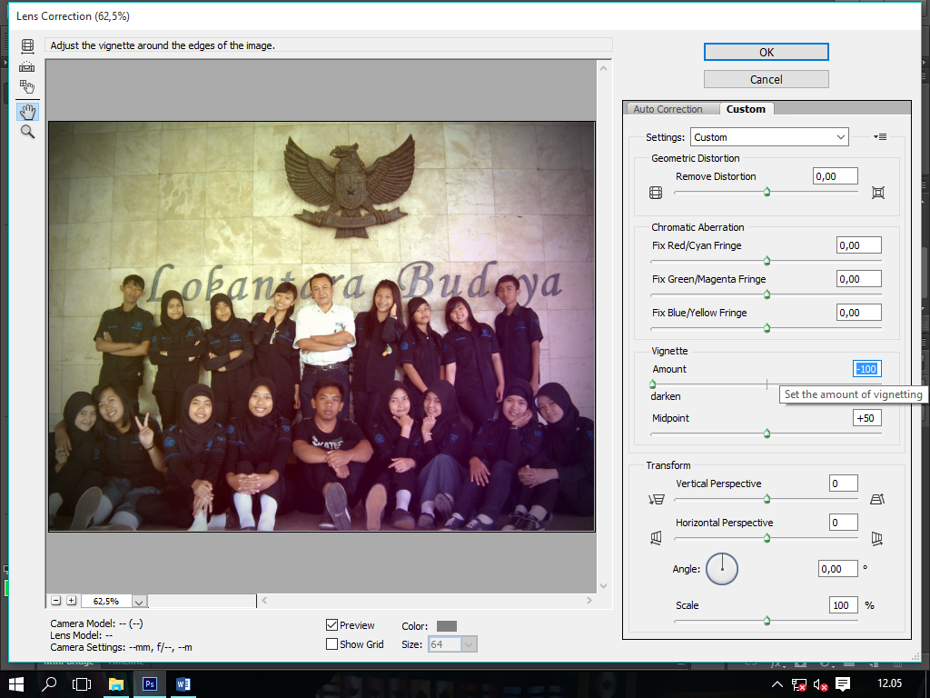Click the taskbar clock 12.05

pyautogui.click(x=889, y=683)
